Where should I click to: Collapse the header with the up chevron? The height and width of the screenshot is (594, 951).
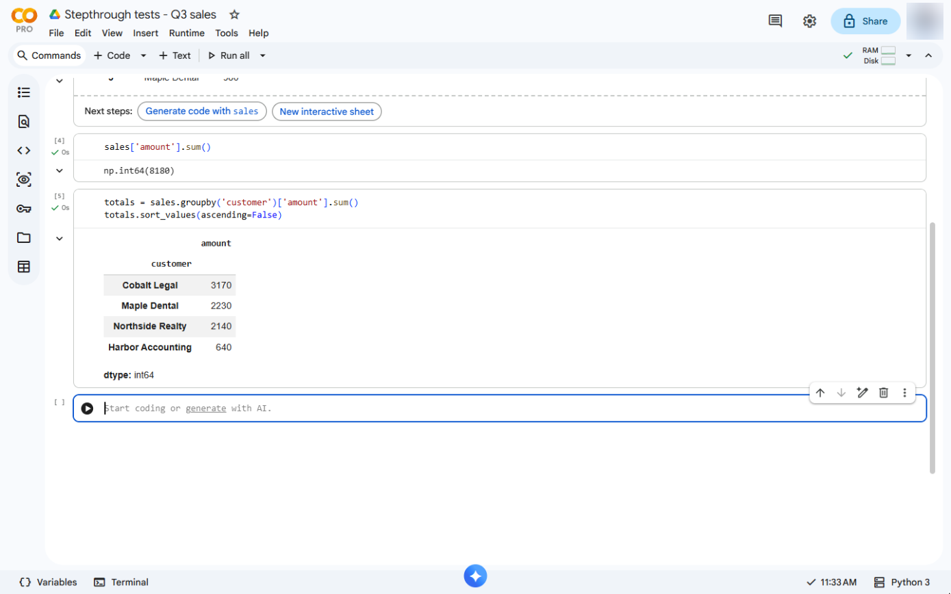pos(928,55)
